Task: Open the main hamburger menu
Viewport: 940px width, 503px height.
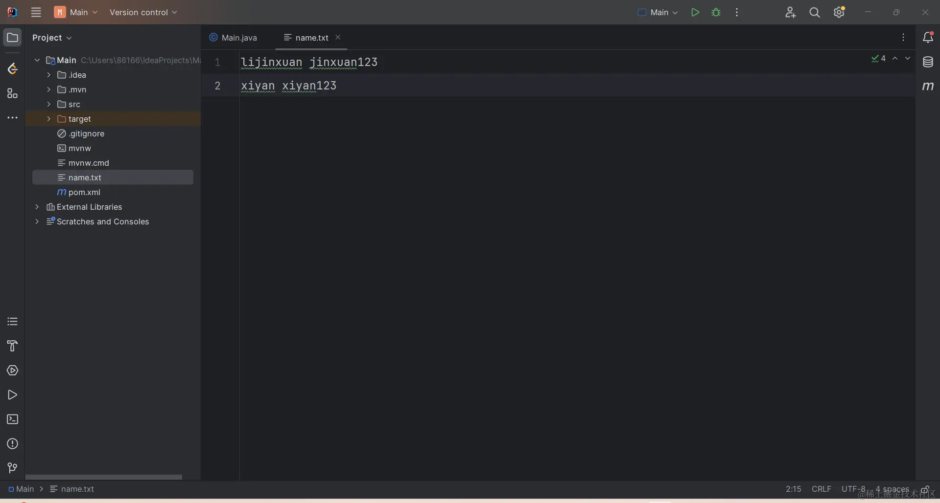Action: [36, 12]
